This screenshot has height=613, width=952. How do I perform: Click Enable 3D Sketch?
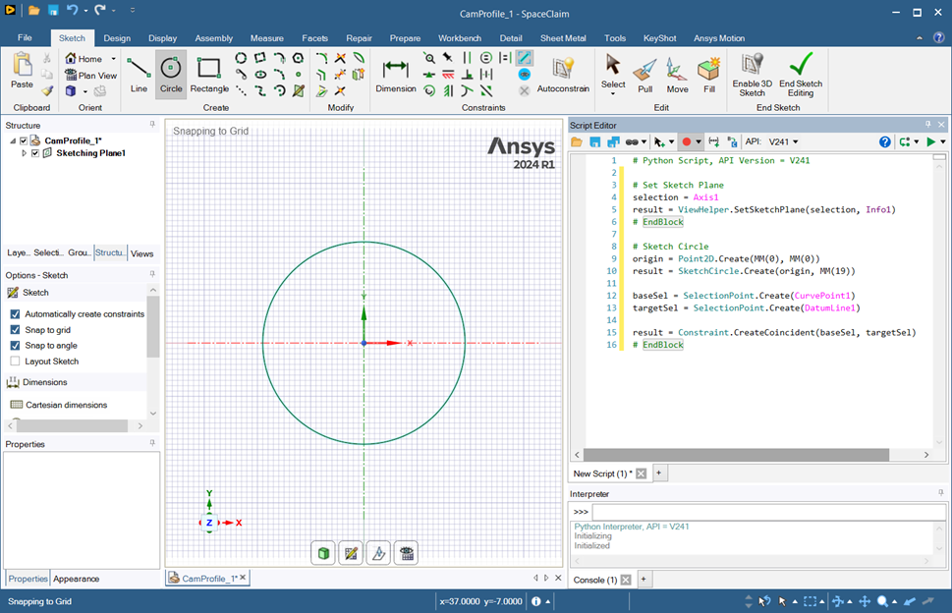point(752,74)
